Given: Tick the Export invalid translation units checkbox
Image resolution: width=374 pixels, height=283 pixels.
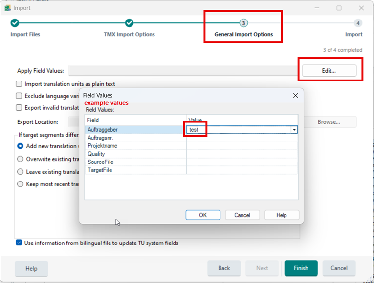Looking at the screenshot, I should tap(19, 107).
